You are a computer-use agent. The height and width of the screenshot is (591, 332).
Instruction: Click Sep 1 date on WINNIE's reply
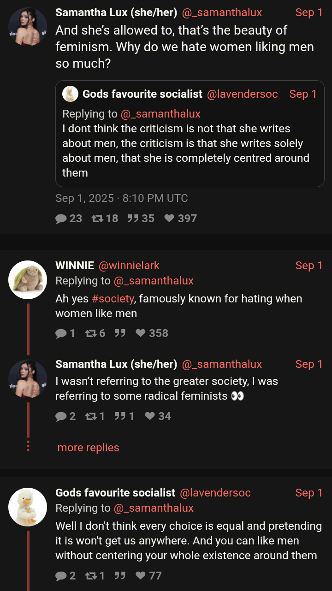[x=308, y=266]
